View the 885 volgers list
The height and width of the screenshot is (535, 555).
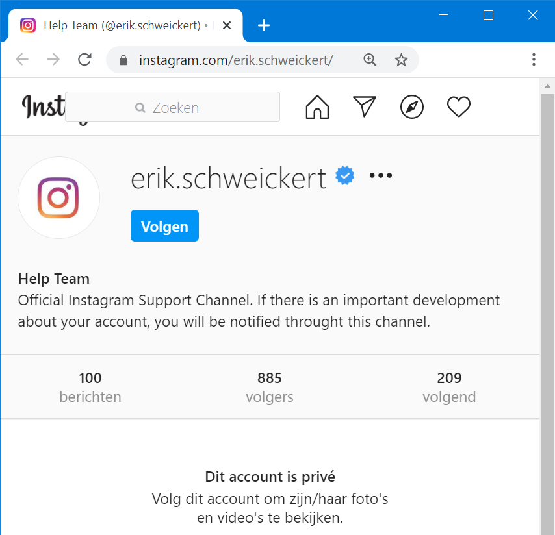point(270,387)
